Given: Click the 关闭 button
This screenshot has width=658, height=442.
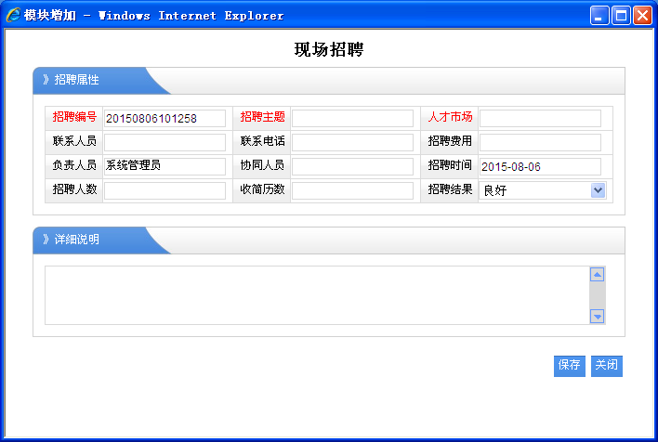Looking at the screenshot, I should 607,366.
